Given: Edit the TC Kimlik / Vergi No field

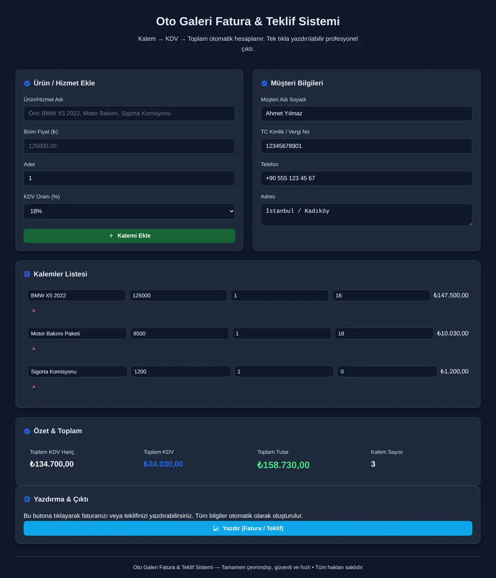Looking at the screenshot, I should click(x=366, y=146).
